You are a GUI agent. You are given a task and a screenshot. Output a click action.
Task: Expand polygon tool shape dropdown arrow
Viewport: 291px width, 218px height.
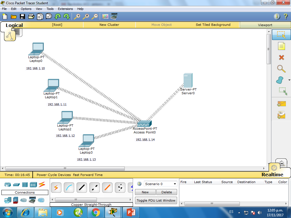click(289, 80)
